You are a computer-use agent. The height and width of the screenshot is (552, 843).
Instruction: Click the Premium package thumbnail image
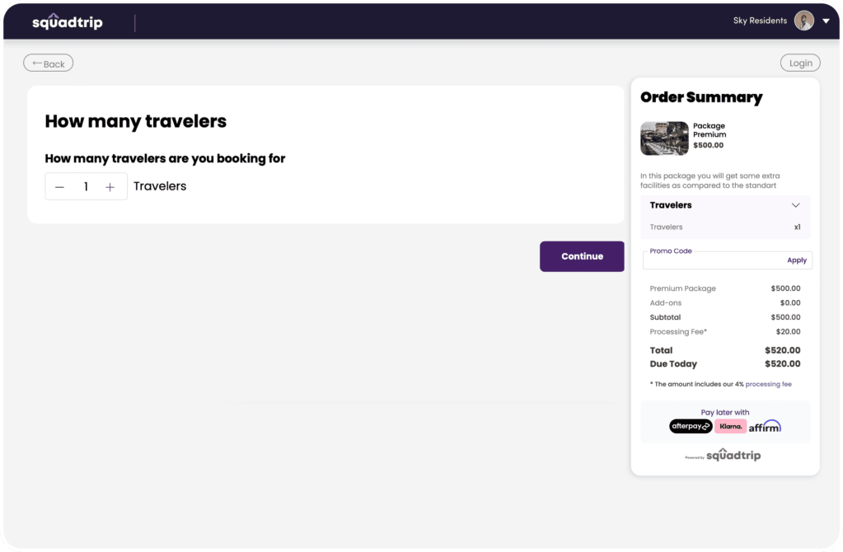[x=663, y=138]
